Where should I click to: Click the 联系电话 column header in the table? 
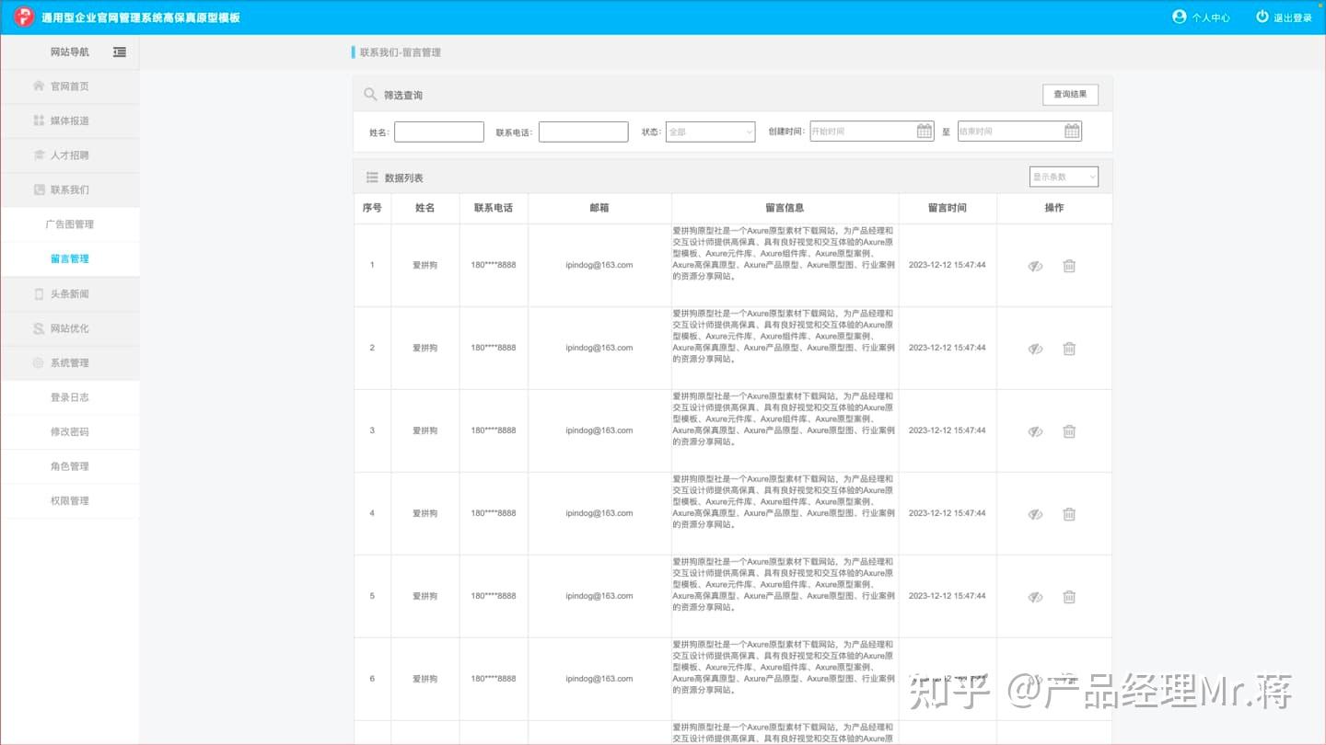pos(494,208)
